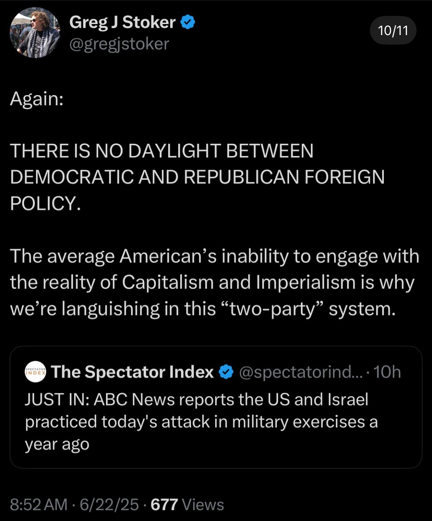Click the 6/22/25 post date
The image size is (432, 521).
[x=109, y=504]
